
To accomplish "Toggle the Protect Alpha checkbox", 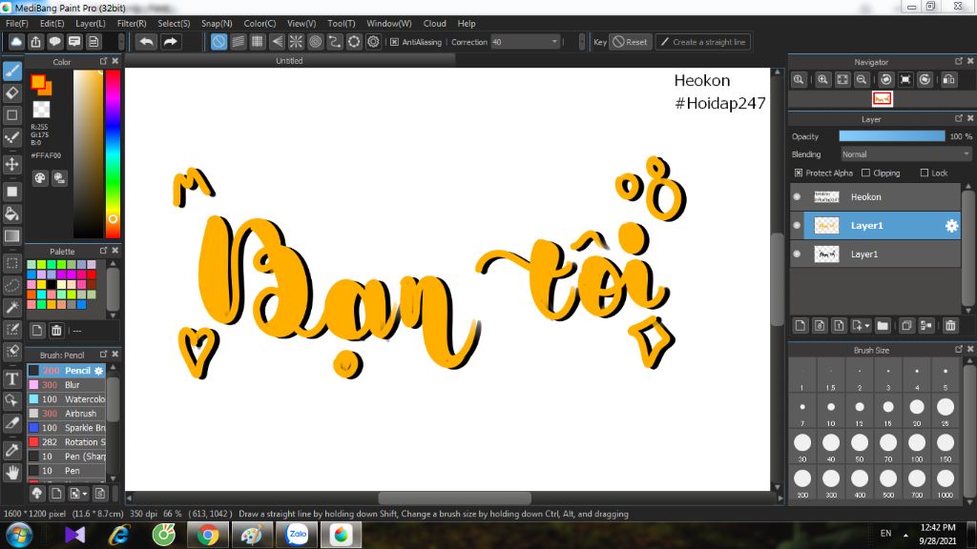I will (x=799, y=173).
